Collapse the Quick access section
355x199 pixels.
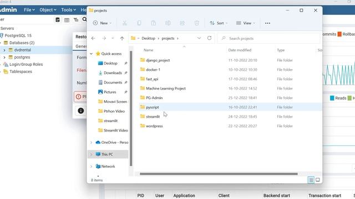(91, 54)
